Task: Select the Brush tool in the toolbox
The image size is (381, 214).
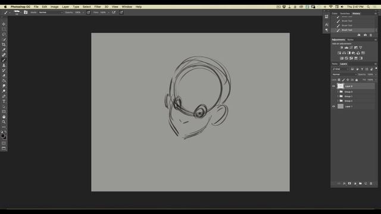Action: [4, 60]
